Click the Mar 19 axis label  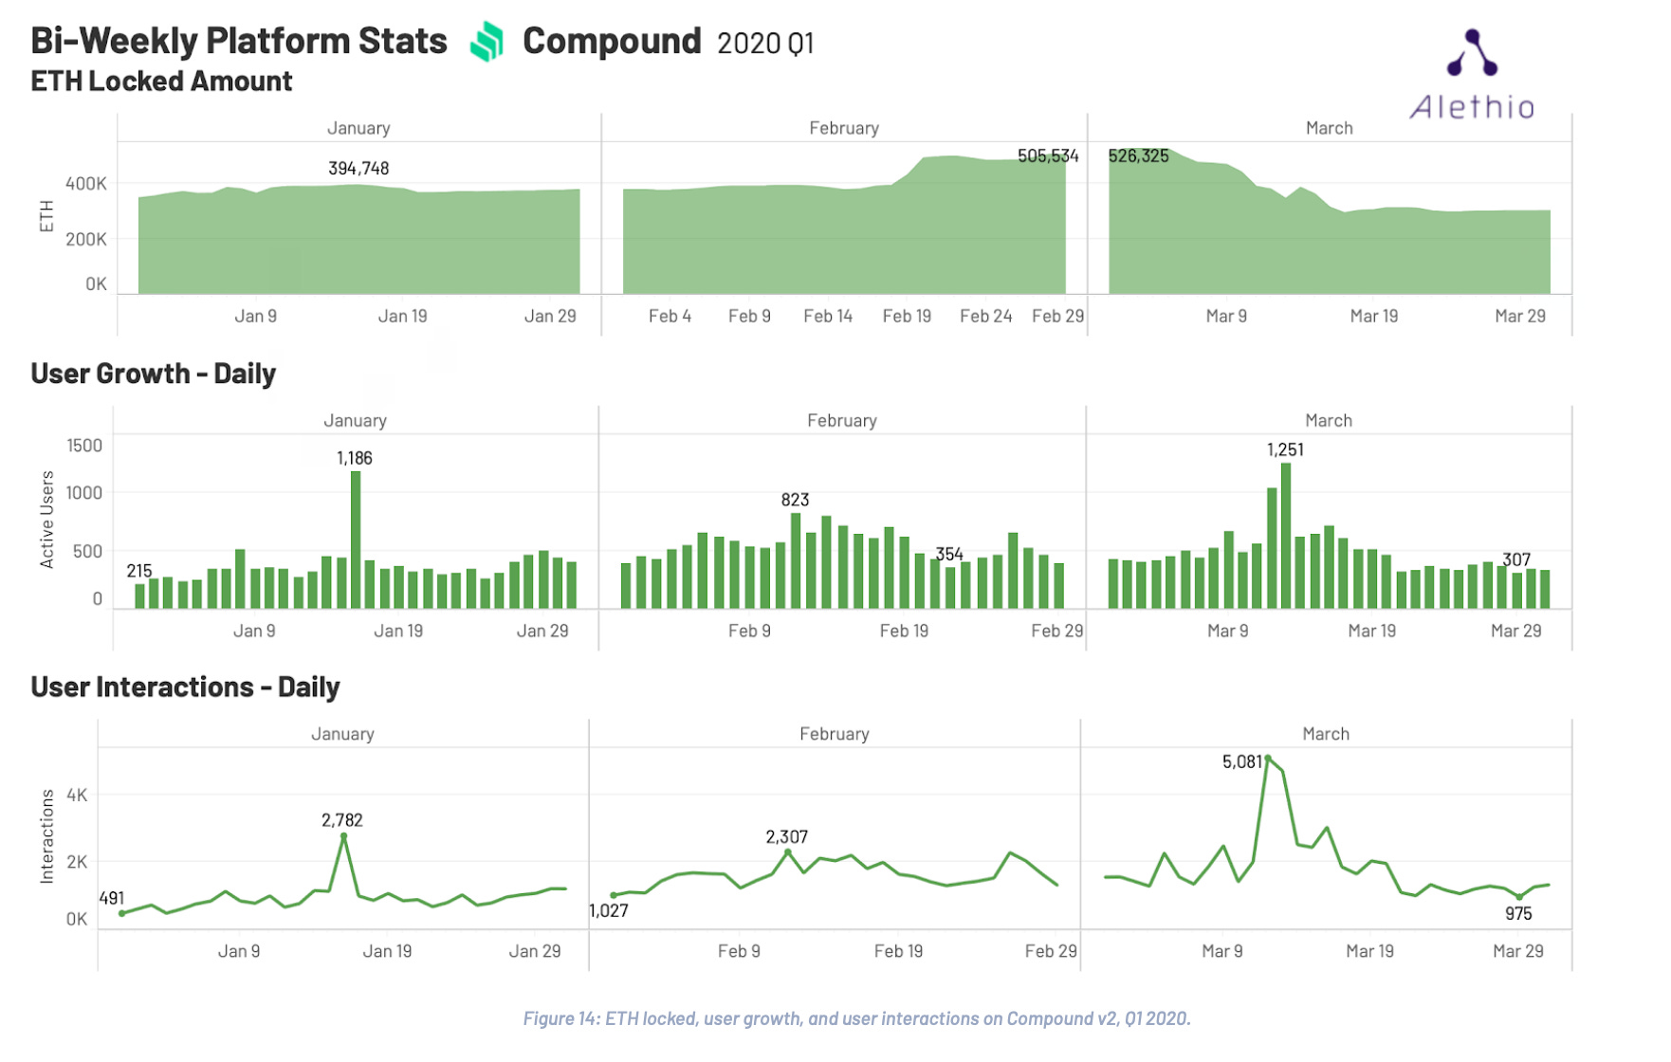point(1373,314)
